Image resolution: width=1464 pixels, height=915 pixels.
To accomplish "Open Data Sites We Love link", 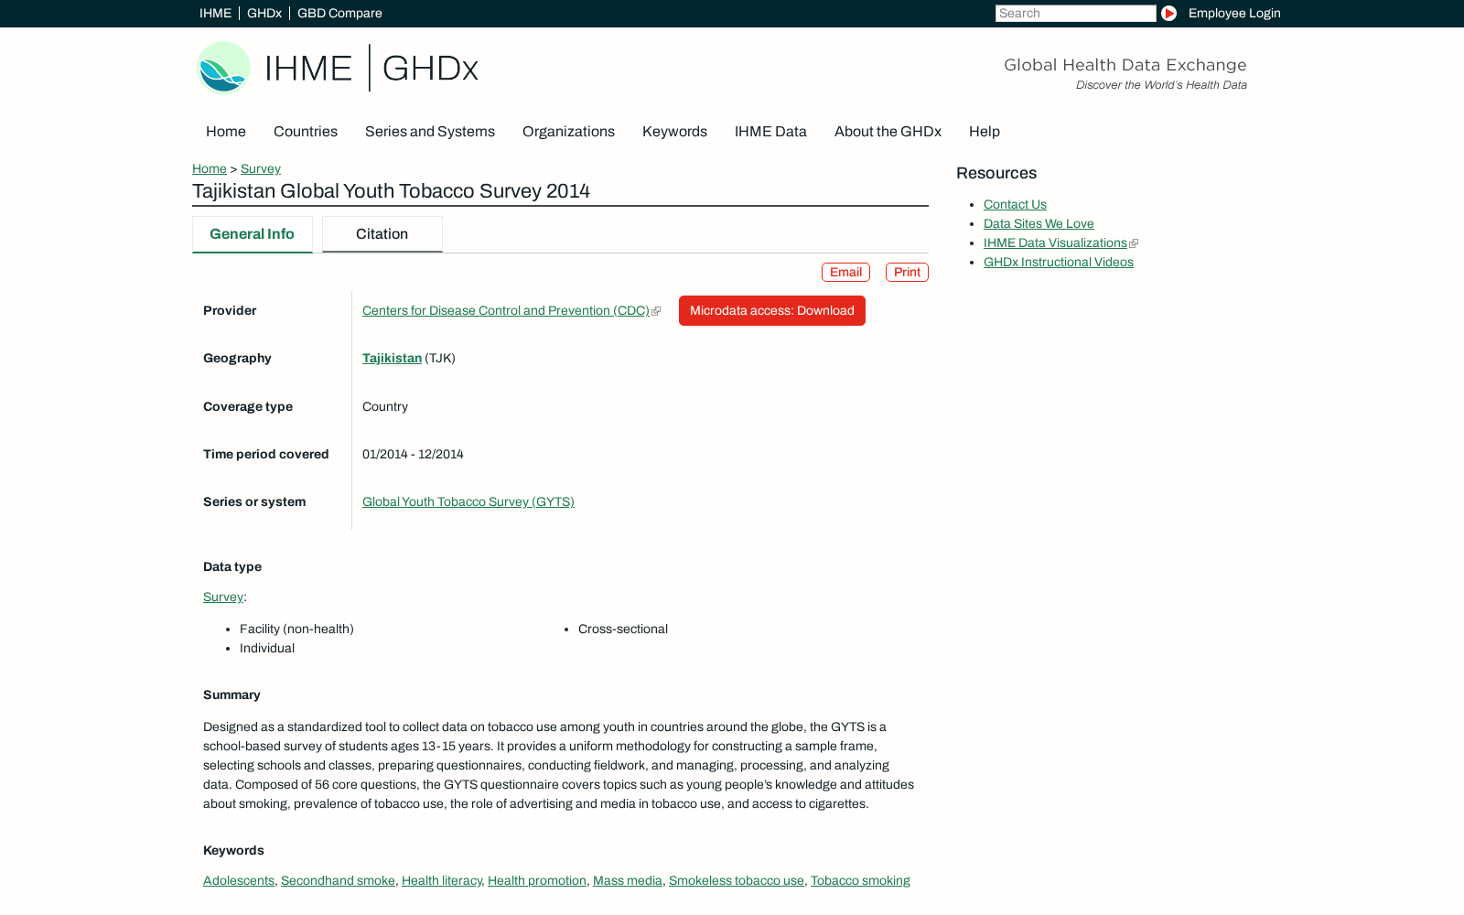I will click(1039, 223).
